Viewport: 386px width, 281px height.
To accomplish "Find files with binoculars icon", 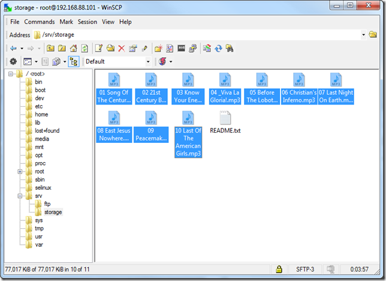I will pyautogui.click(x=230, y=49).
